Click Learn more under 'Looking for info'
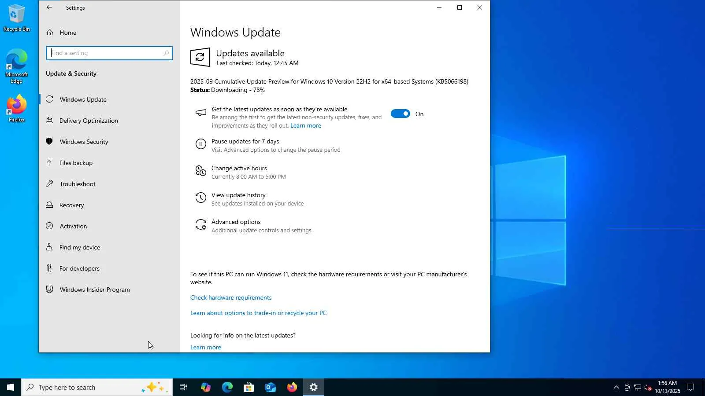This screenshot has height=396, width=705. click(206, 348)
